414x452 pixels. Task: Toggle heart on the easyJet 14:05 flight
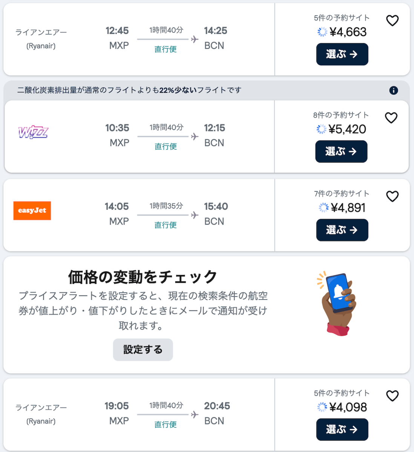[x=392, y=196]
